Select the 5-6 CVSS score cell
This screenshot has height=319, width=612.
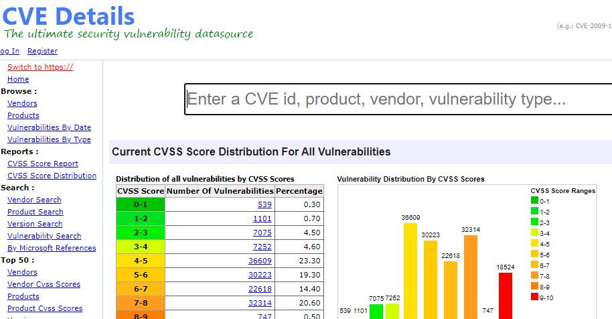(141, 275)
